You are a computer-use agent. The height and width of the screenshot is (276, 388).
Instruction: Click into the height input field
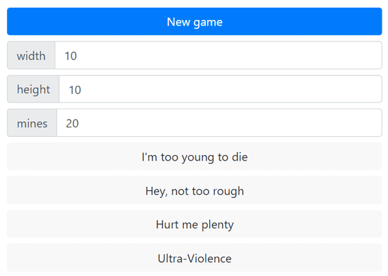[x=221, y=89]
